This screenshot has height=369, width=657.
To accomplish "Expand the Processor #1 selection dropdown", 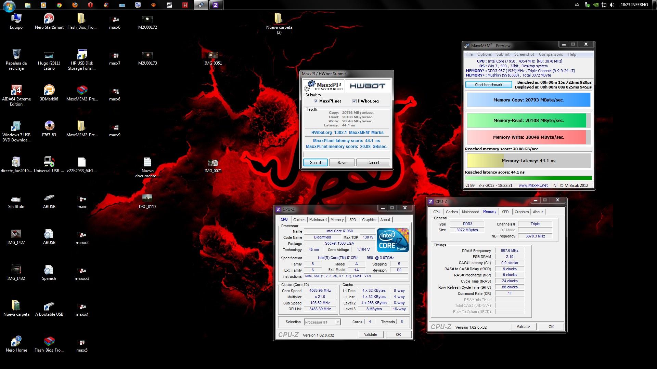I will [x=337, y=322].
